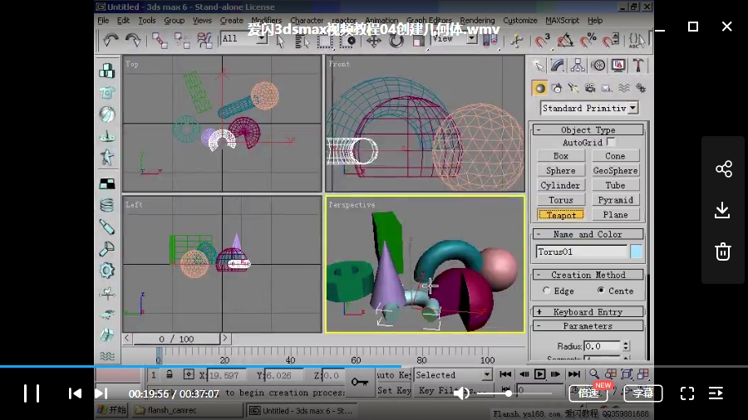The image size is (748, 420).
Task: Select the Center creation method radio
Action: [601, 290]
